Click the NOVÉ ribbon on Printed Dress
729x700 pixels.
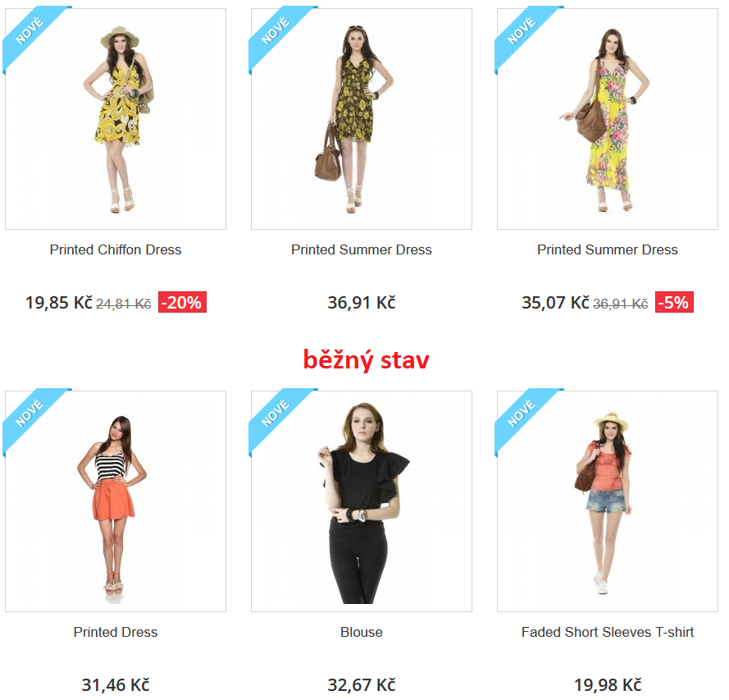pos(30,414)
